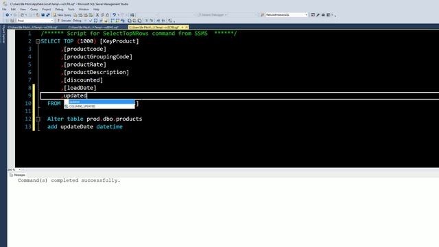
Task: Click the Copy icon beside Cut
Action: (102, 15)
